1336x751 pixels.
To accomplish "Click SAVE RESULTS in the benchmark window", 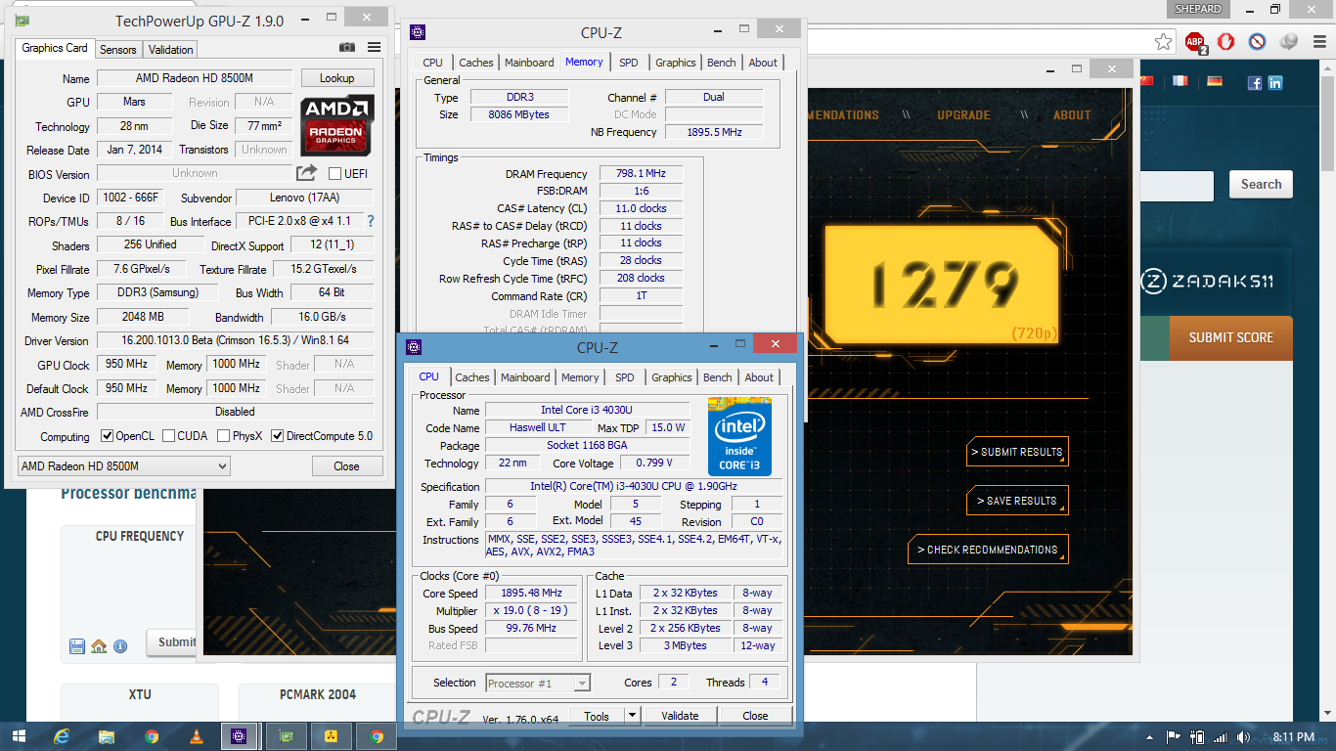I will coord(1017,501).
